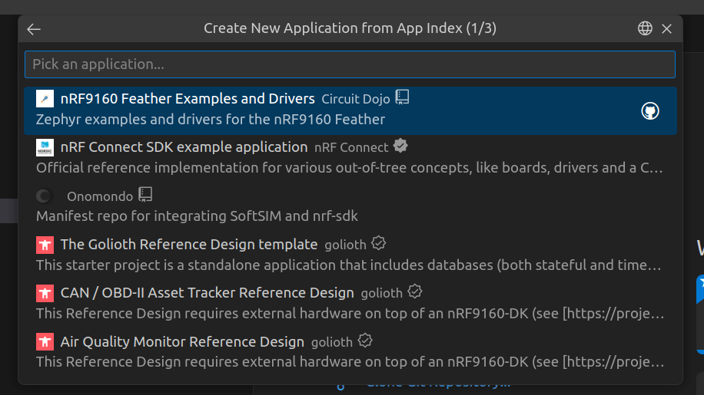Select Air Quality Monitor Reference Design
Viewport: 704px width, 395px height.
350,353
